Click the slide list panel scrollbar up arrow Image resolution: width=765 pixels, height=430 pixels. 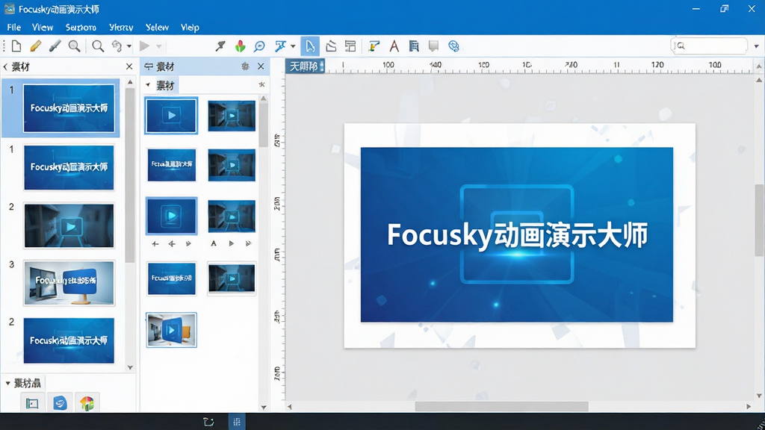pos(130,82)
